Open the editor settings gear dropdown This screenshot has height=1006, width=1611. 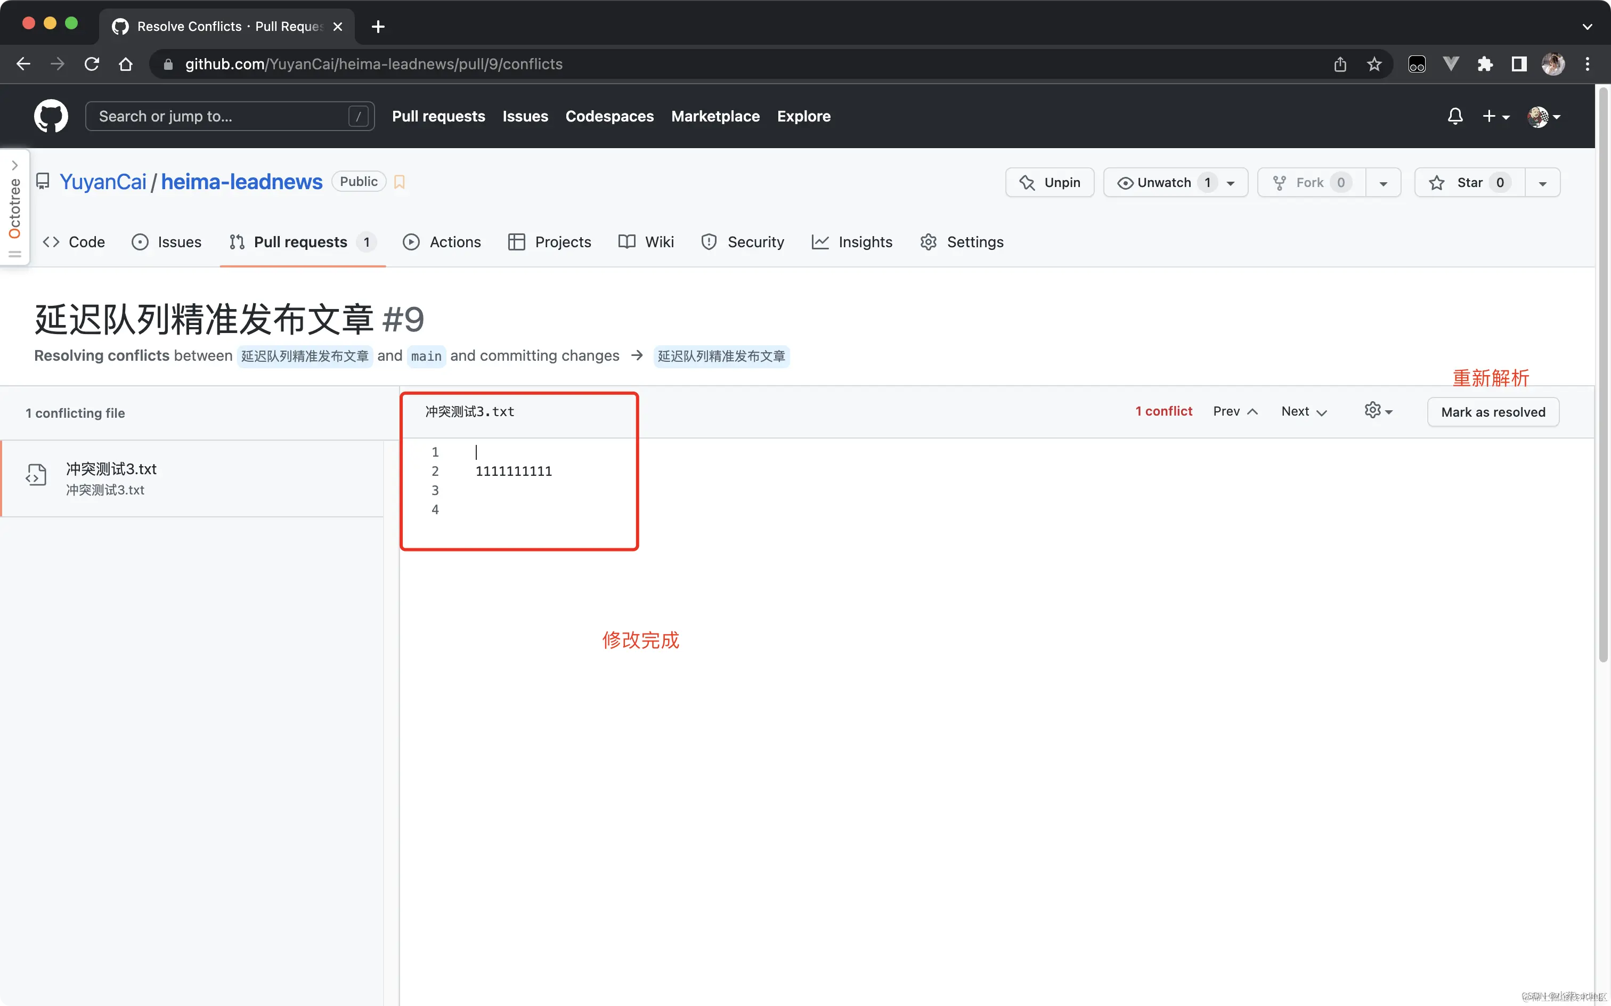point(1378,410)
